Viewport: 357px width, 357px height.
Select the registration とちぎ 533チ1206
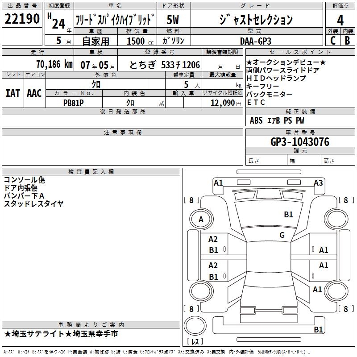pyautogui.click(x=165, y=65)
